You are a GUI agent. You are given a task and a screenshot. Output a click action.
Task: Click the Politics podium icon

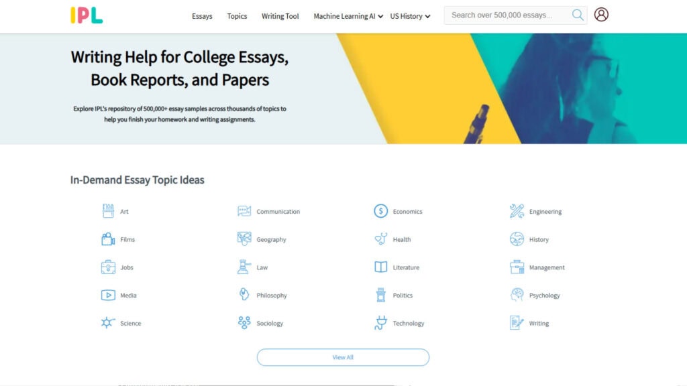click(380, 295)
